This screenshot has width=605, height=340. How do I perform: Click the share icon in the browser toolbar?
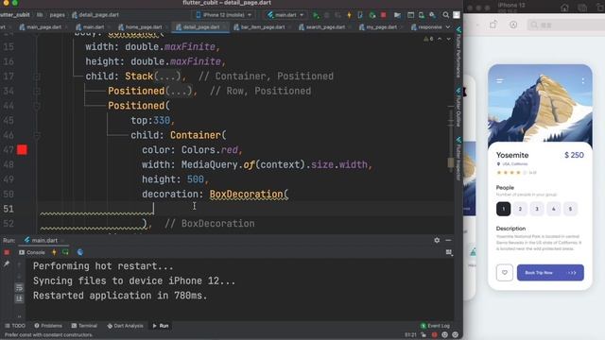(493, 25)
